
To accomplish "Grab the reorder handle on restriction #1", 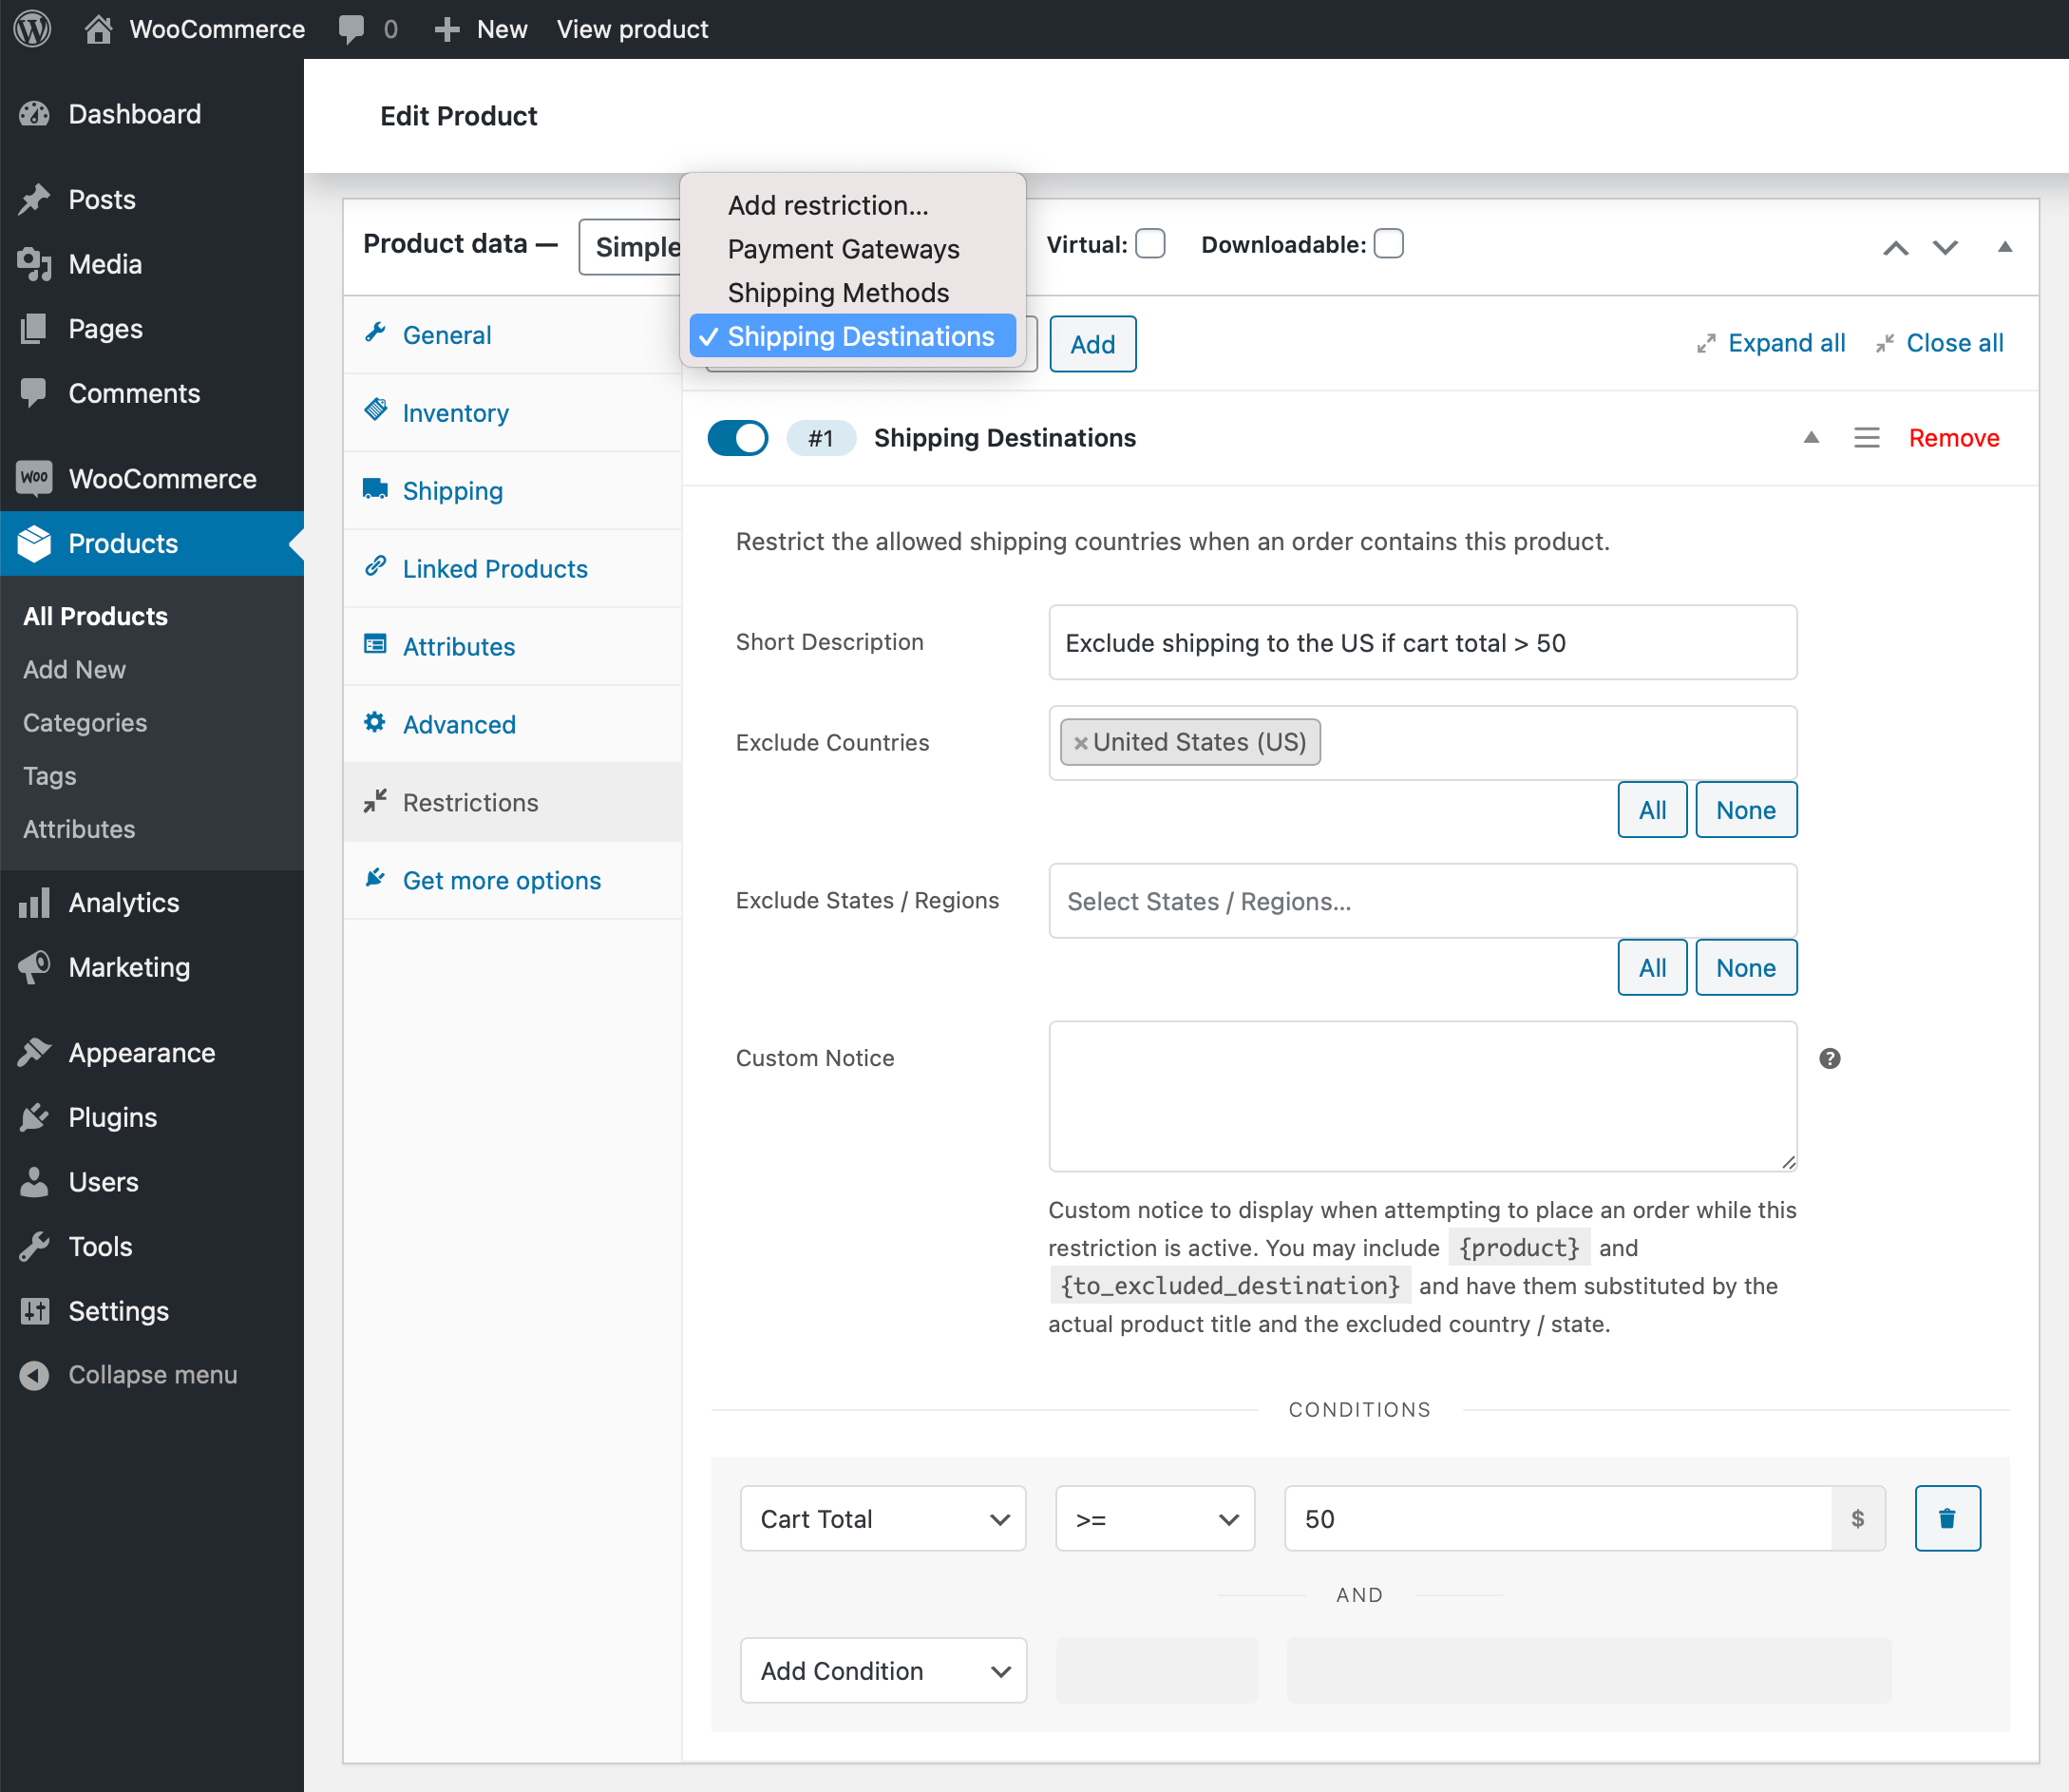I will 1866,438.
